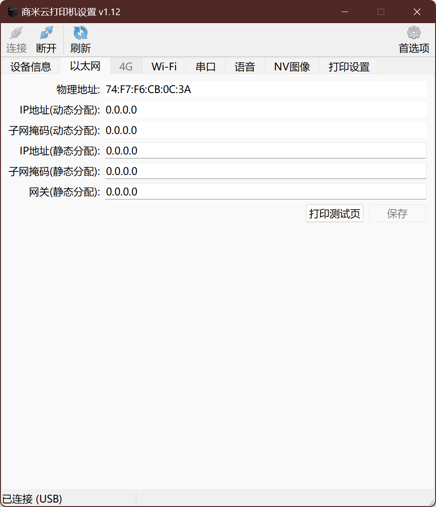
Task: Open the NV图像 tab
Action: pos(292,67)
